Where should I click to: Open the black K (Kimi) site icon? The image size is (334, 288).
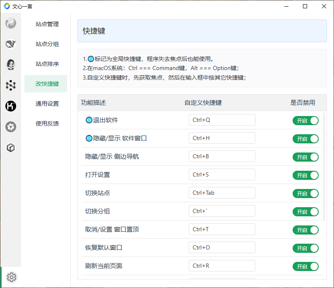pos(11,106)
